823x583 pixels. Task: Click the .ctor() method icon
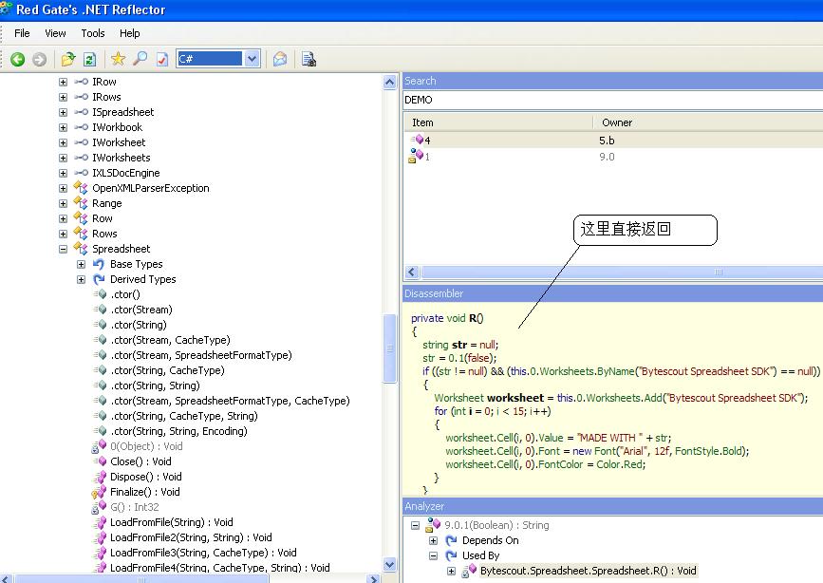click(x=101, y=294)
